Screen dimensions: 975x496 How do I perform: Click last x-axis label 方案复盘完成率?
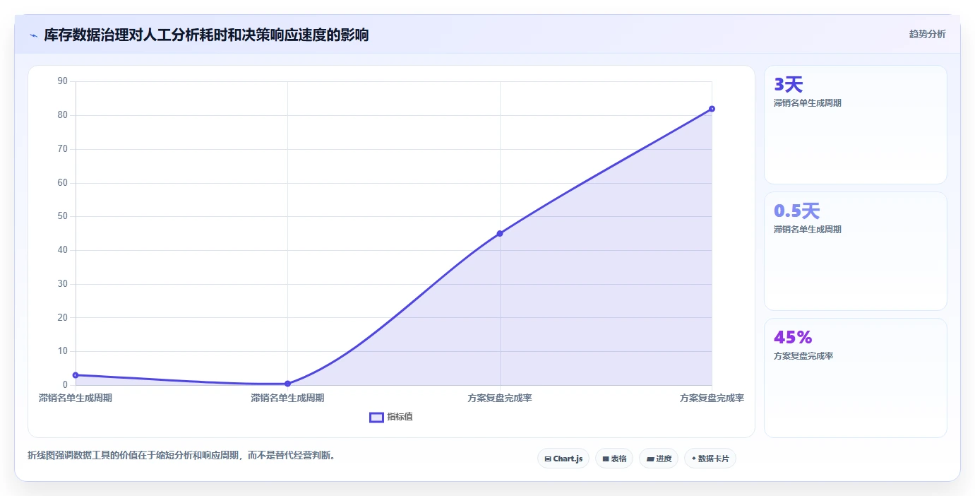pyautogui.click(x=712, y=398)
